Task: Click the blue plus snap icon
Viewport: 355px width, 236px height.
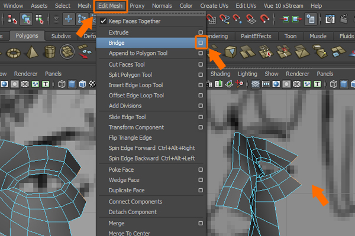Action: pyautogui.click(x=69, y=19)
